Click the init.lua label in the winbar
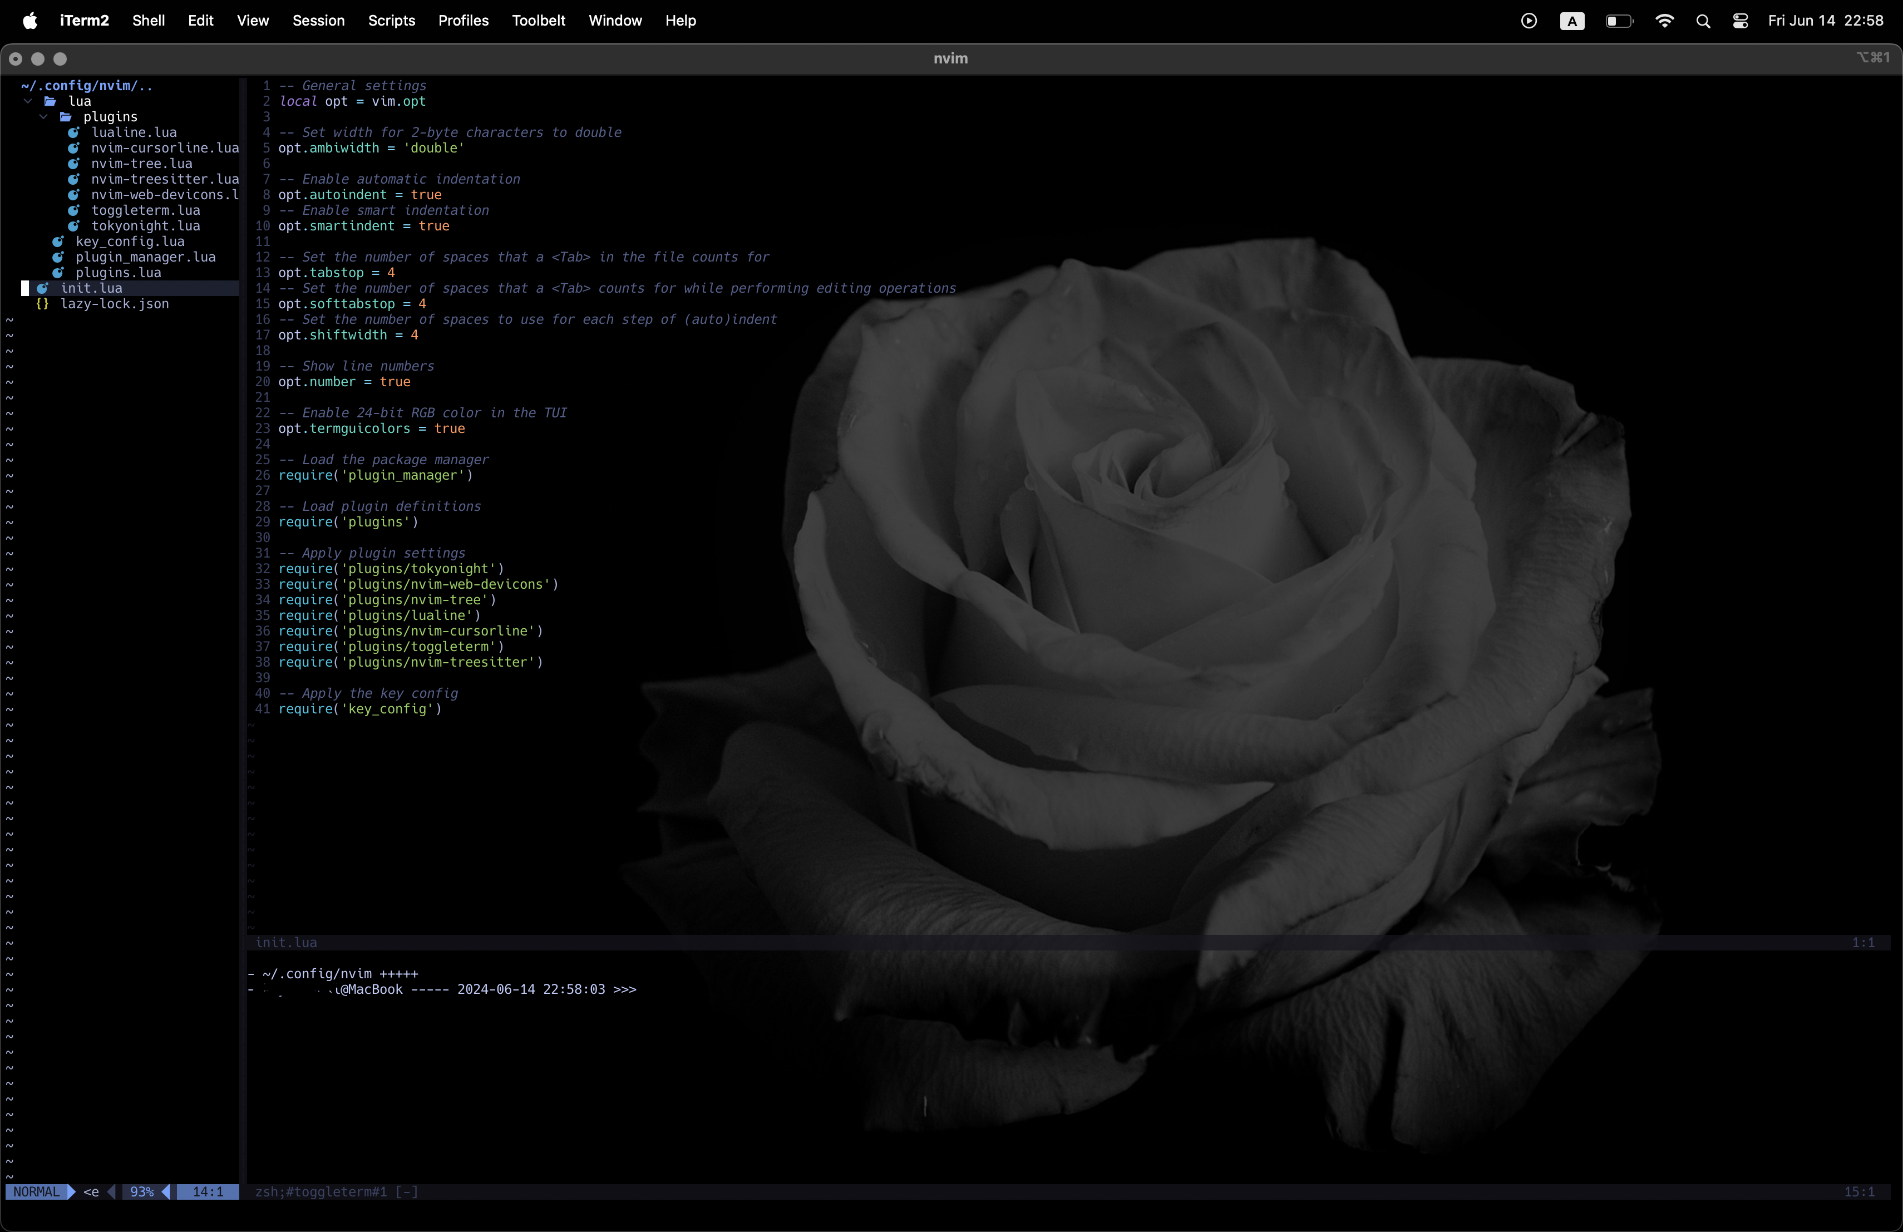Screen dimensions: 1903x1232 287,943
